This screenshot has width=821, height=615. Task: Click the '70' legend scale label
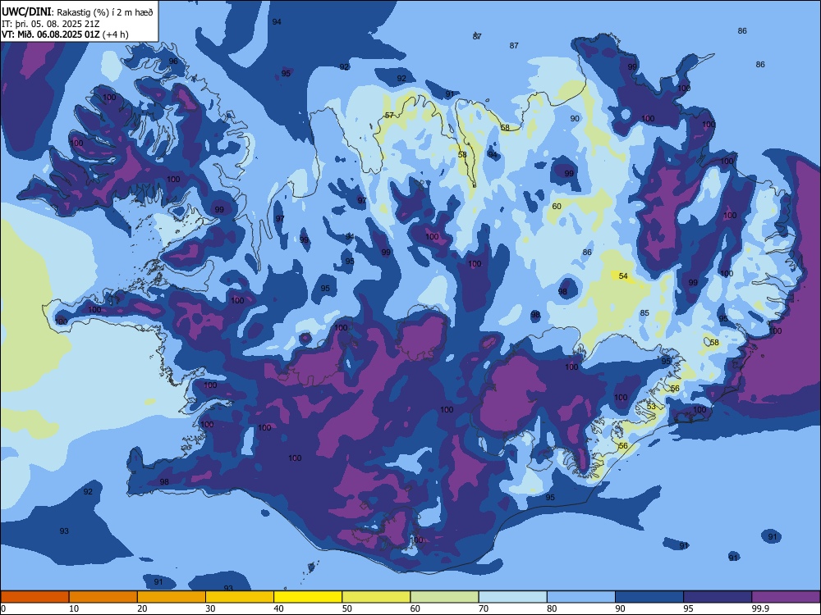484,608
